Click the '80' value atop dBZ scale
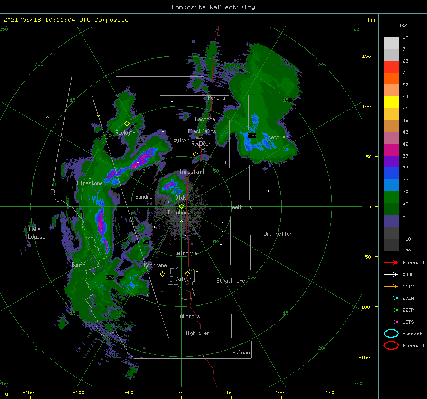This screenshot has height=399, width=427. (405, 37)
